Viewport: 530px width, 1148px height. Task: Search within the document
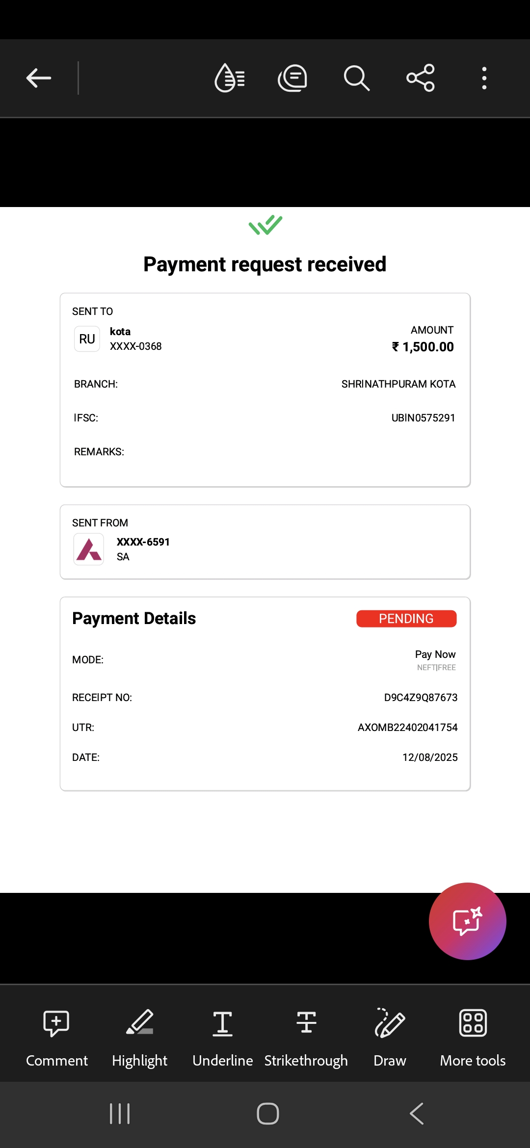click(356, 78)
